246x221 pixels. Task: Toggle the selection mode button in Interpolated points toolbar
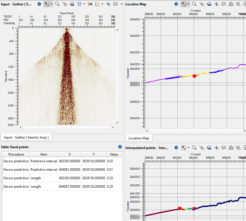point(184,147)
